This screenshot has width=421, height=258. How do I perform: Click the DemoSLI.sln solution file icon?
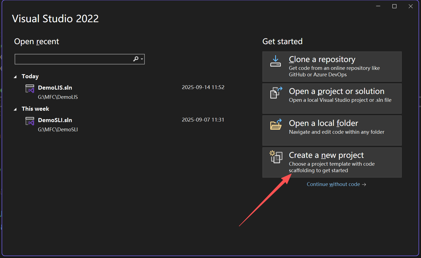point(30,121)
